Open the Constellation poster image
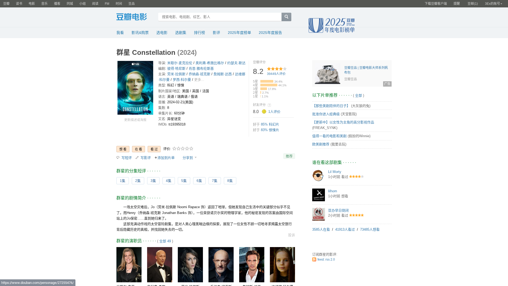 click(135, 88)
